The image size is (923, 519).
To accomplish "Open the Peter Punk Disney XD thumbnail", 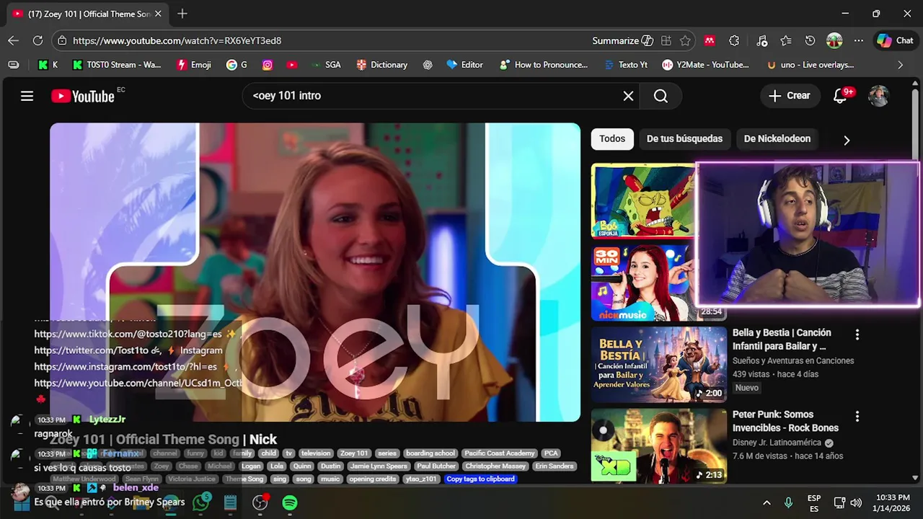I will coord(659,446).
